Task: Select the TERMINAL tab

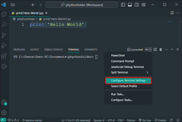Action: [x=74, y=50]
